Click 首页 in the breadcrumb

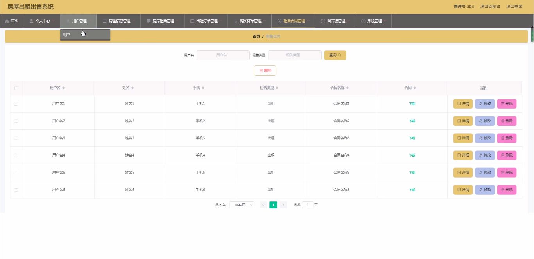click(x=256, y=36)
